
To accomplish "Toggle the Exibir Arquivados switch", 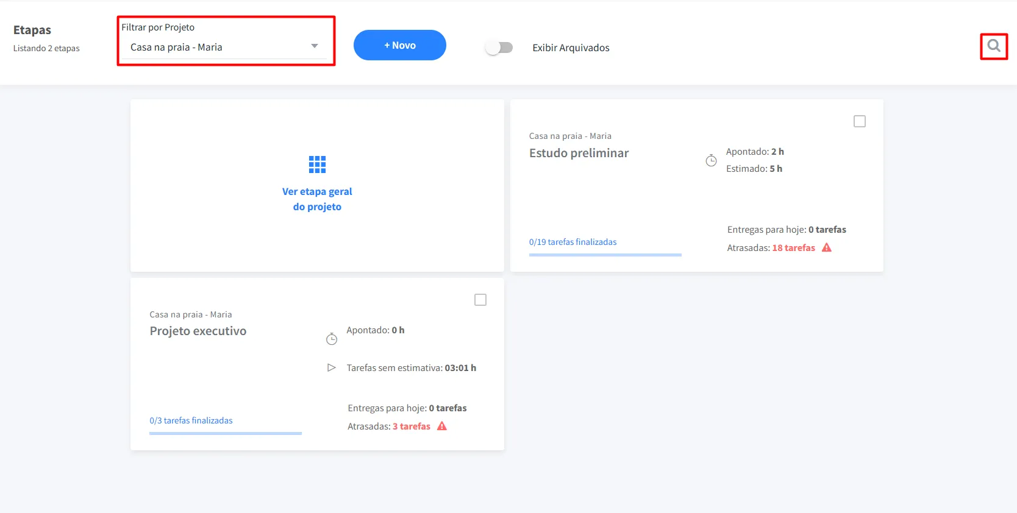I will [x=499, y=48].
